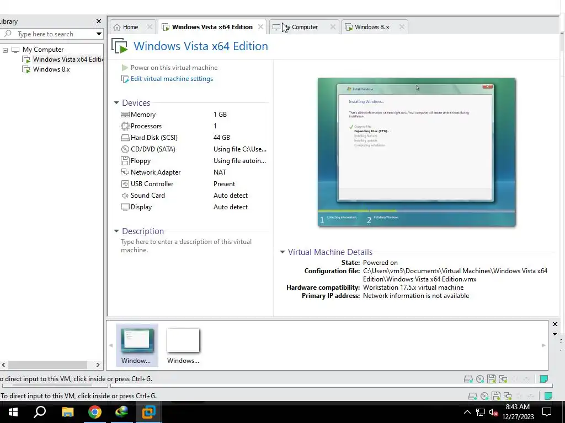Viewport: 565px width, 423px height.
Task: Close the Library panel
Action: click(99, 21)
